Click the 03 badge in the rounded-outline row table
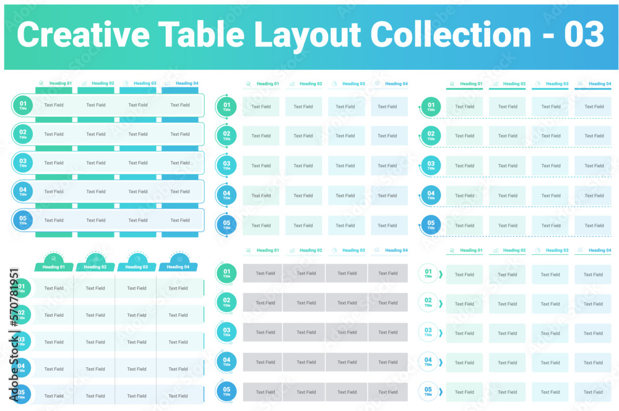The image size is (619, 411). [23, 163]
